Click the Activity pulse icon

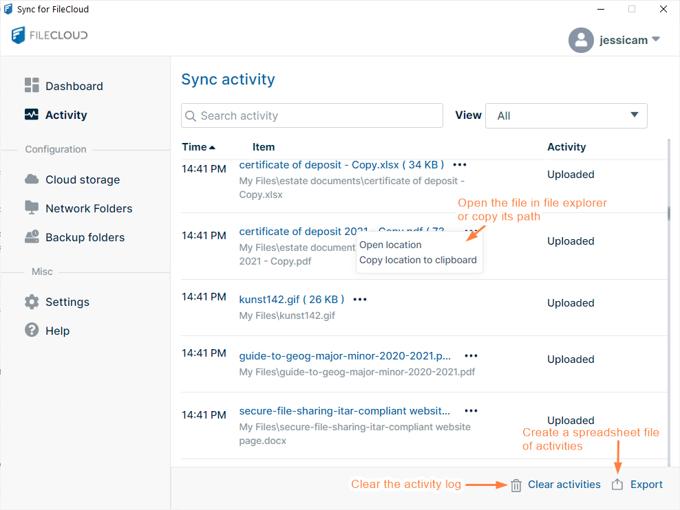[32, 115]
